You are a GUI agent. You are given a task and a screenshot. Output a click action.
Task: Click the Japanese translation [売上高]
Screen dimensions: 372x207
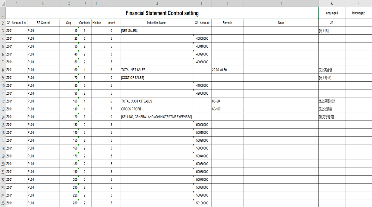pos(332,31)
